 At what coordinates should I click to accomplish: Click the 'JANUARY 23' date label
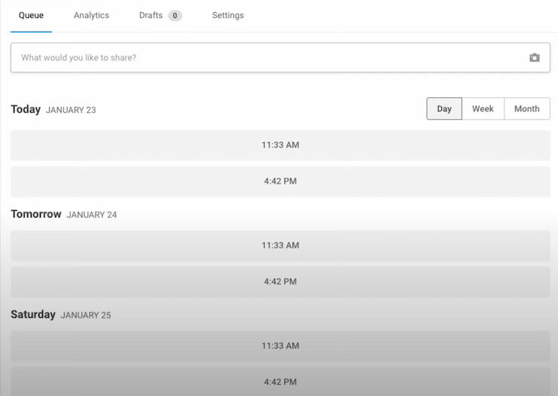[71, 110]
